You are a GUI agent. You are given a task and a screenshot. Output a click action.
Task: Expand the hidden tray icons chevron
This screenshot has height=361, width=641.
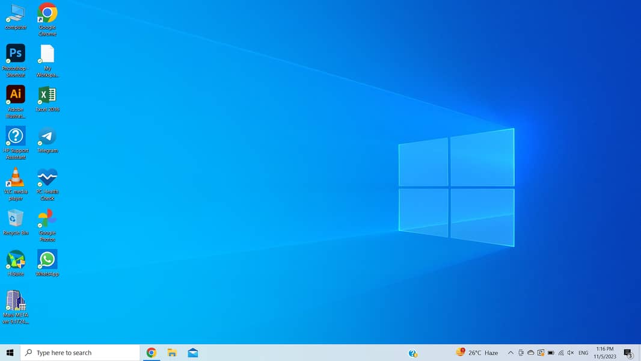click(511, 353)
